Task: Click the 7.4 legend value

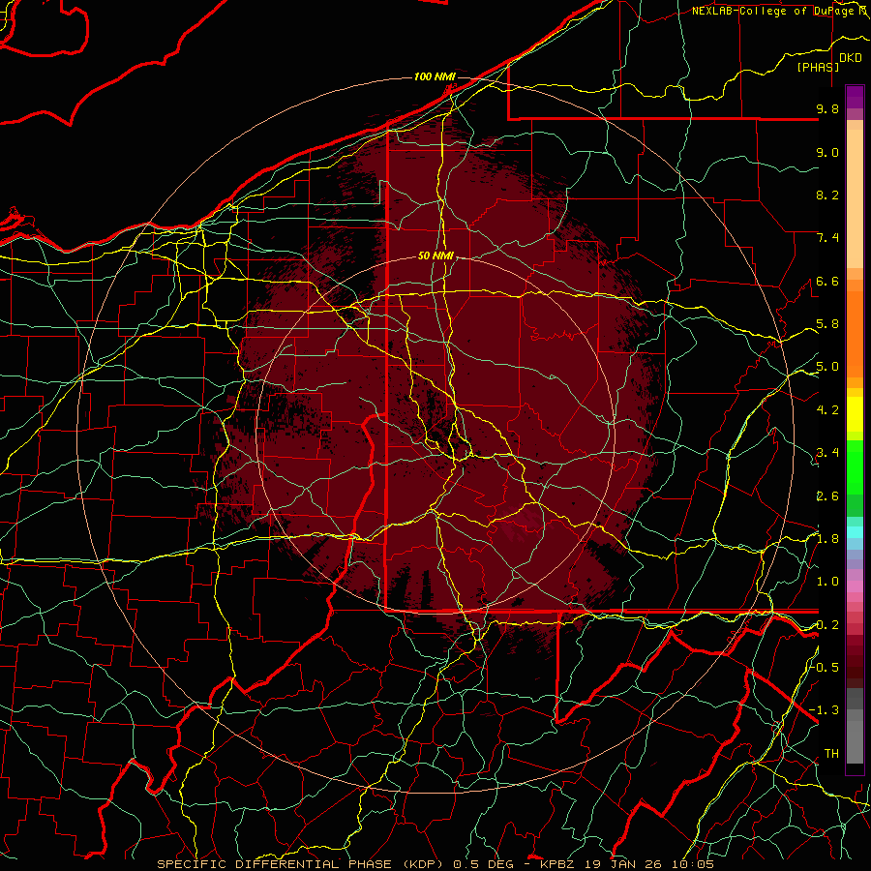Action: point(827,238)
